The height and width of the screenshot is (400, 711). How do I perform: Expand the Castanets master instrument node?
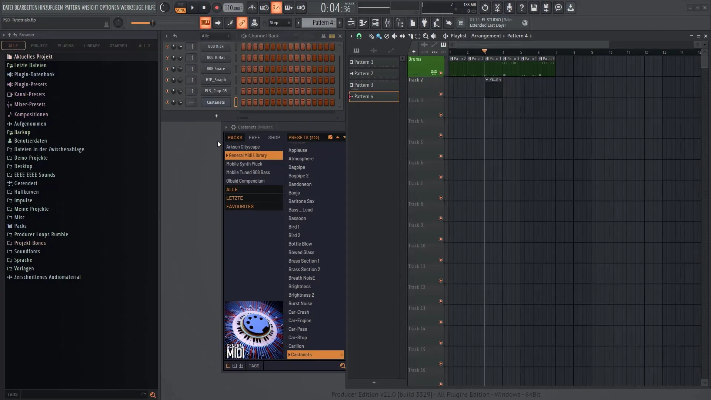point(226,127)
